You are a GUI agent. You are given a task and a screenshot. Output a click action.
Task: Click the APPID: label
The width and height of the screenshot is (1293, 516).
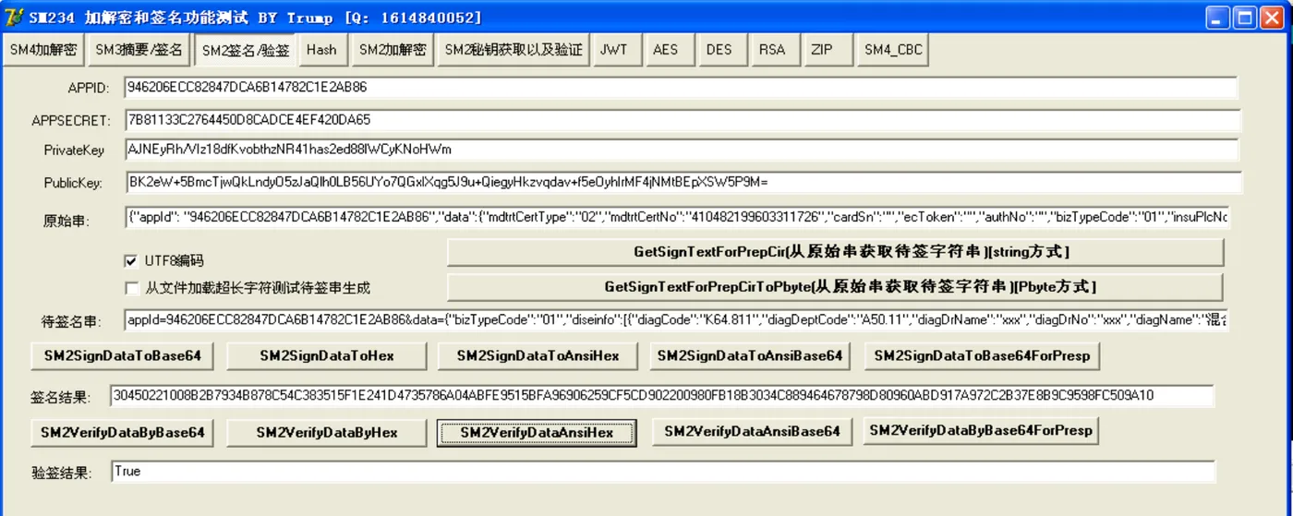point(89,89)
